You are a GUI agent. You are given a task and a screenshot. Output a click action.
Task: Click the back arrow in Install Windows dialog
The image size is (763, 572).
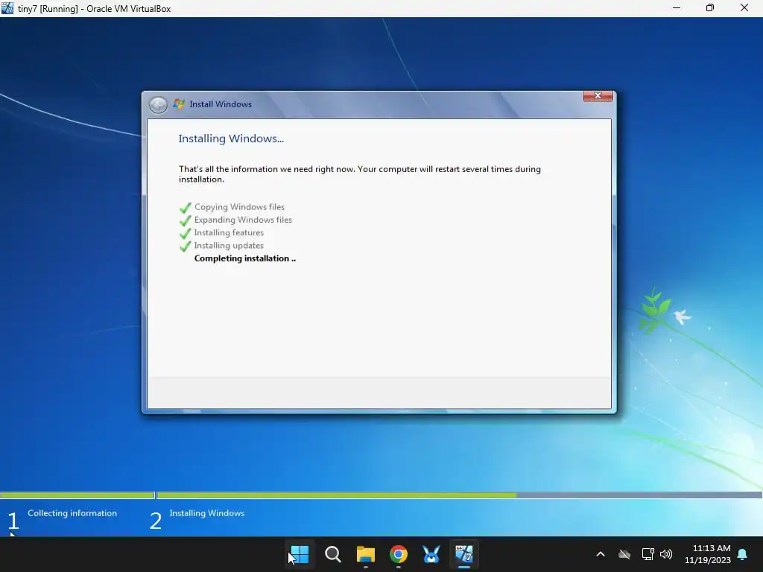pyautogui.click(x=158, y=104)
